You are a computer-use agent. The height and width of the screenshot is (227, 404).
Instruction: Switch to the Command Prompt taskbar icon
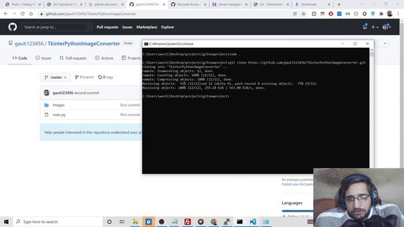click(x=240, y=221)
